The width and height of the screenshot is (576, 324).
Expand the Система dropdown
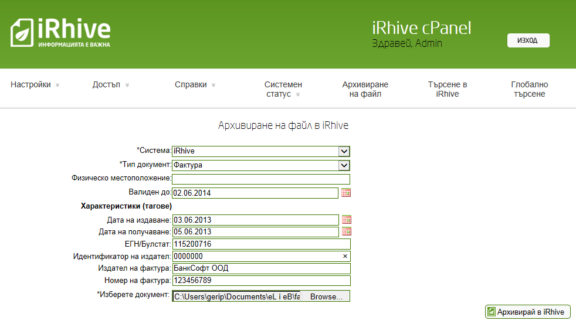[x=344, y=151]
